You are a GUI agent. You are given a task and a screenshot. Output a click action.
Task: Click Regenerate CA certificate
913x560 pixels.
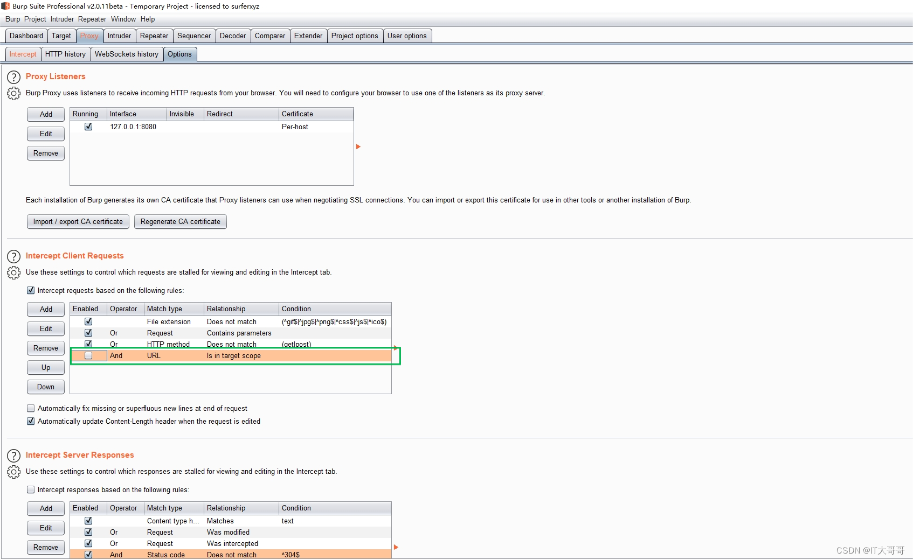click(181, 221)
